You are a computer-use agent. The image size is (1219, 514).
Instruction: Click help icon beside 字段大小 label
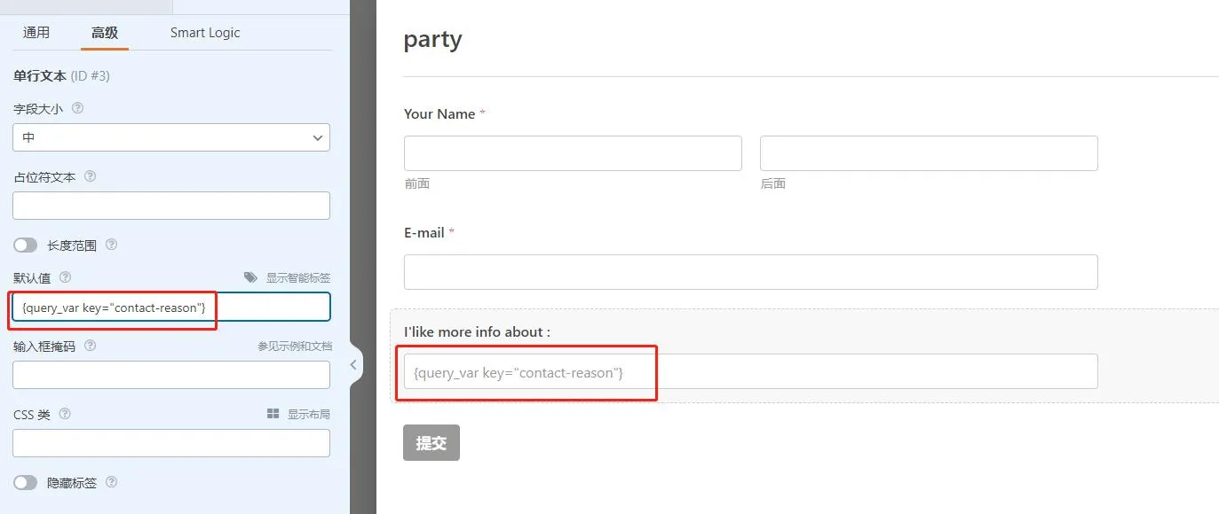click(77, 108)
